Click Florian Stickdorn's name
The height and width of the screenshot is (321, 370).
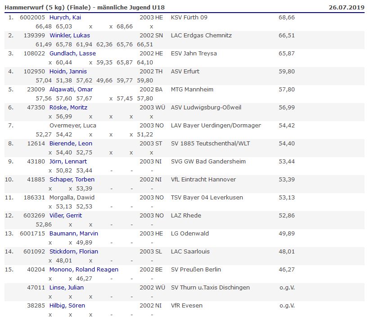click(x=73, y=252)
